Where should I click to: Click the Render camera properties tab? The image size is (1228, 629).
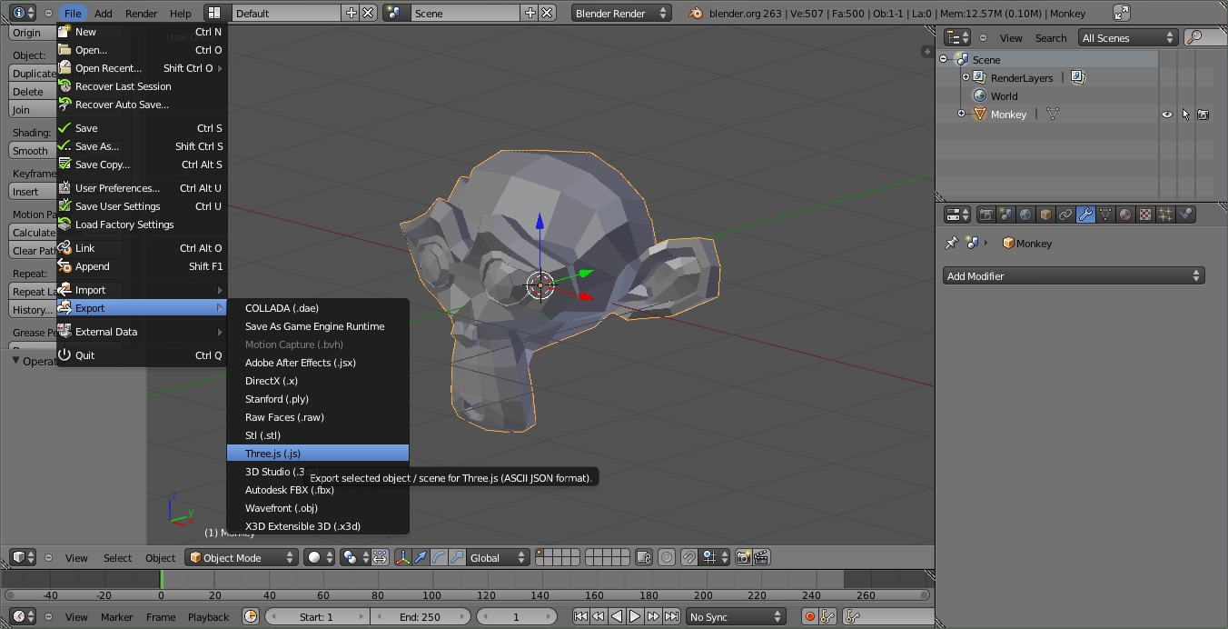click(x=985, y=215)
